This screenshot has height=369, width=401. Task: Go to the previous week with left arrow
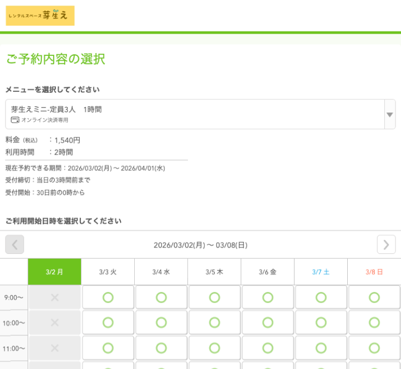pyautogui.click(x=15, y=245)
